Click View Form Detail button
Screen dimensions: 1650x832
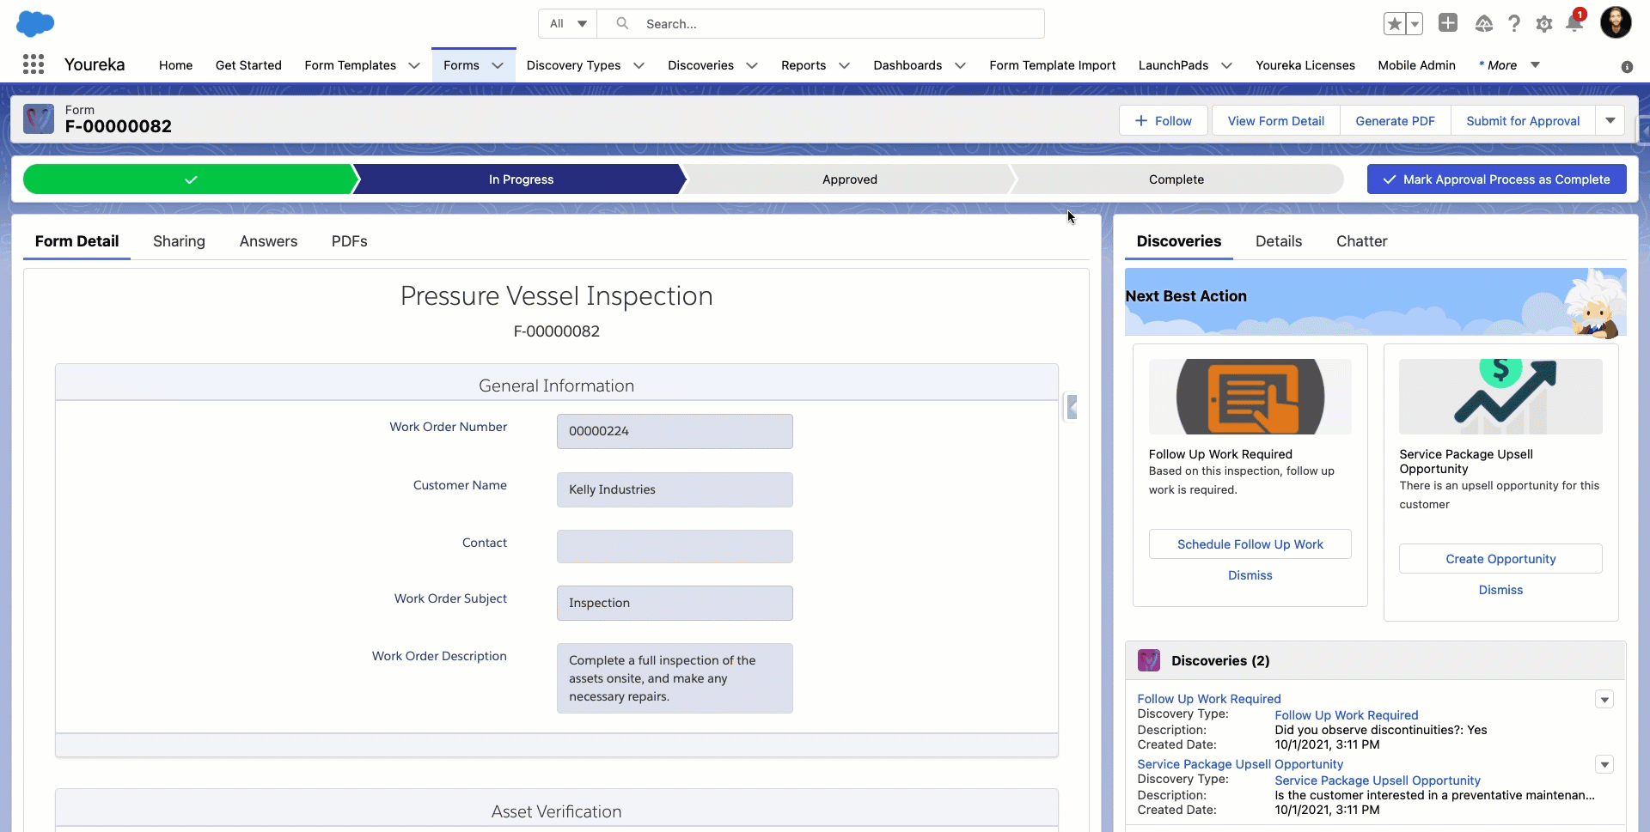coord(1275,121)
